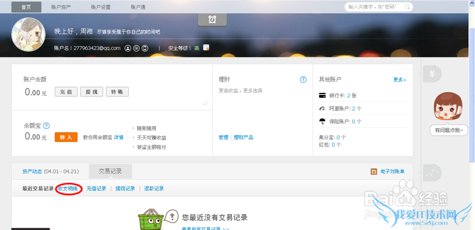Click the bank card icon

pos(323,96)
